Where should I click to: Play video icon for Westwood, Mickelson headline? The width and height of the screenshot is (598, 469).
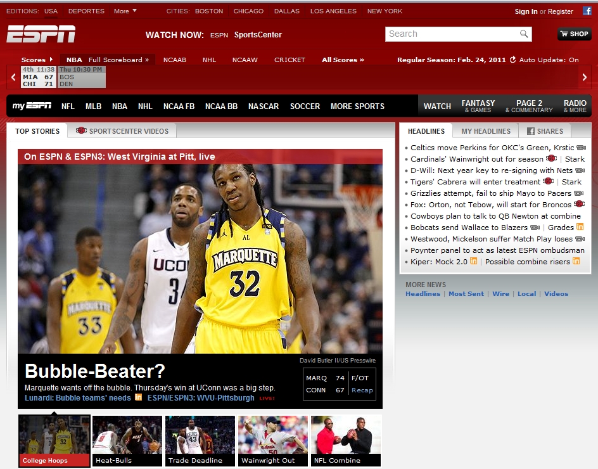[580, 240]
